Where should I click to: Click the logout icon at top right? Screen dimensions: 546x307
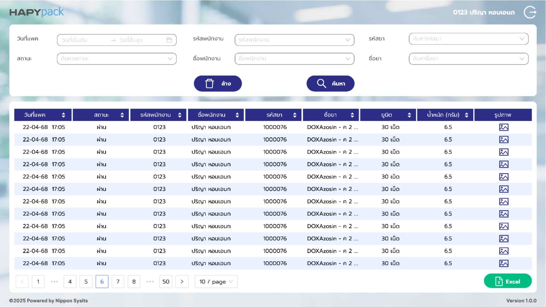pos(530,12)
